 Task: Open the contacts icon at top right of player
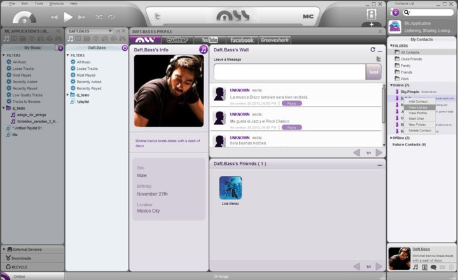click(x=371, y=14)
